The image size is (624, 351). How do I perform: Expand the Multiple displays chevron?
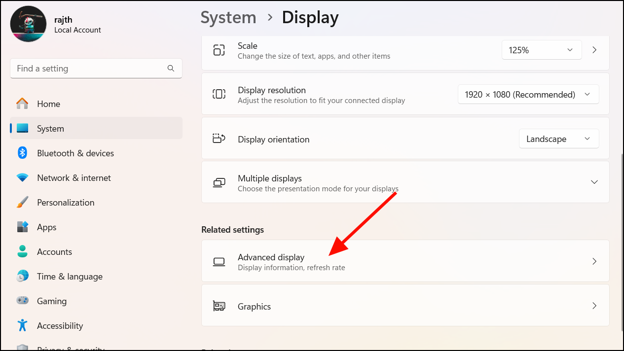pyautogui.click(x=594, y=182)
